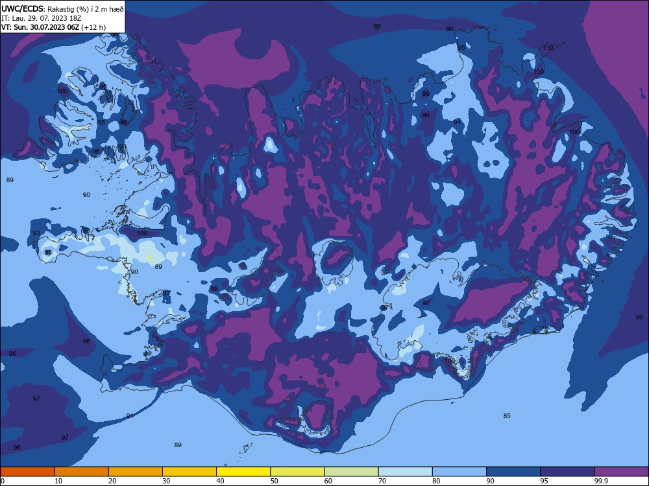Screen dimensions: 649x486
Task: Click the legend tick label '10'
Action: click(x=58, y=481)
